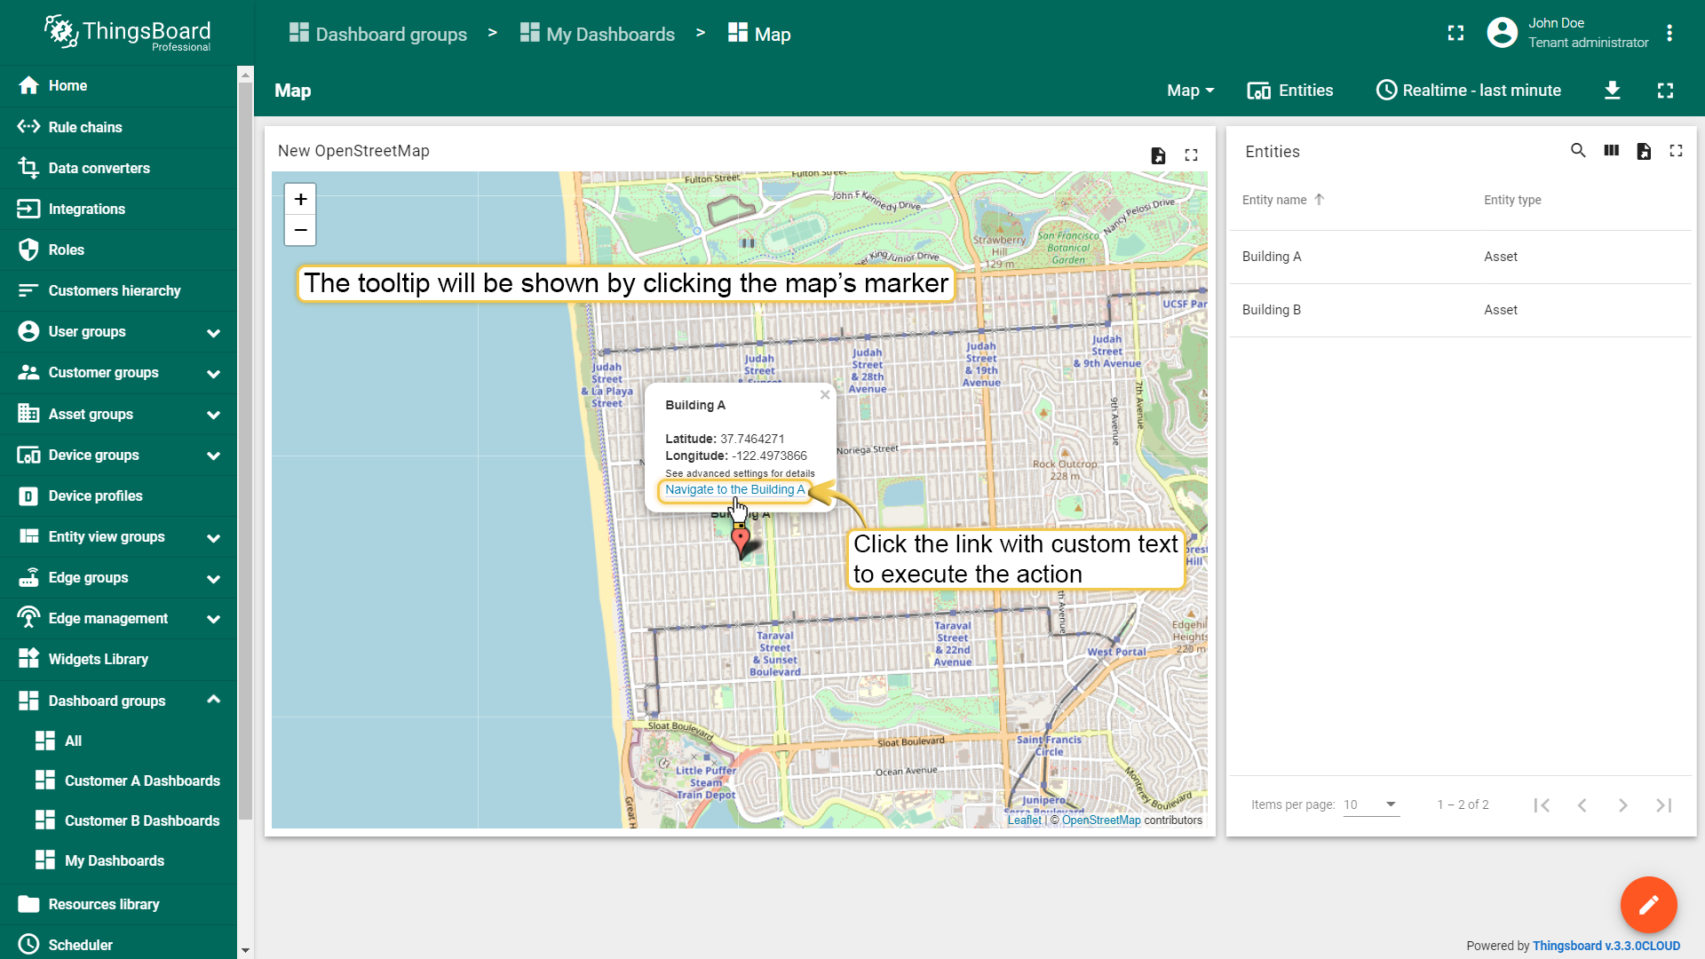Export New OpenStreetMap widget data
Screen dimensions: 1705x959
(1158, 155)
